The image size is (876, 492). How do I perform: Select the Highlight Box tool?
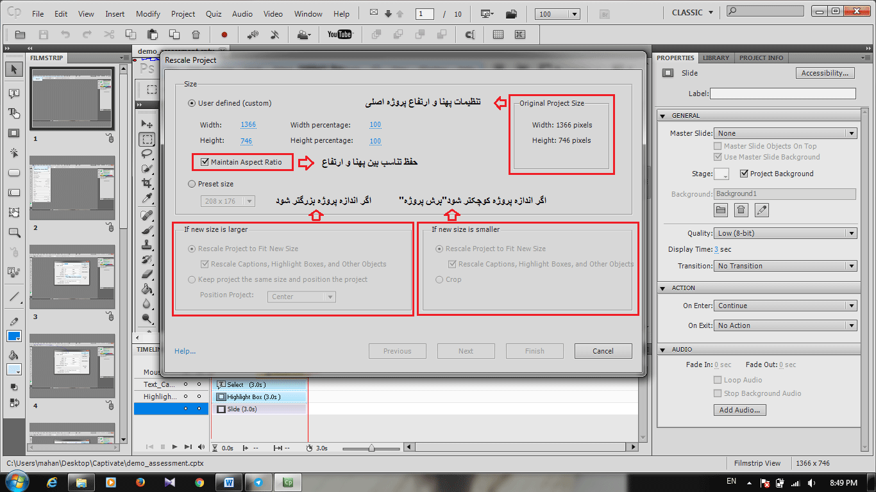14,133
